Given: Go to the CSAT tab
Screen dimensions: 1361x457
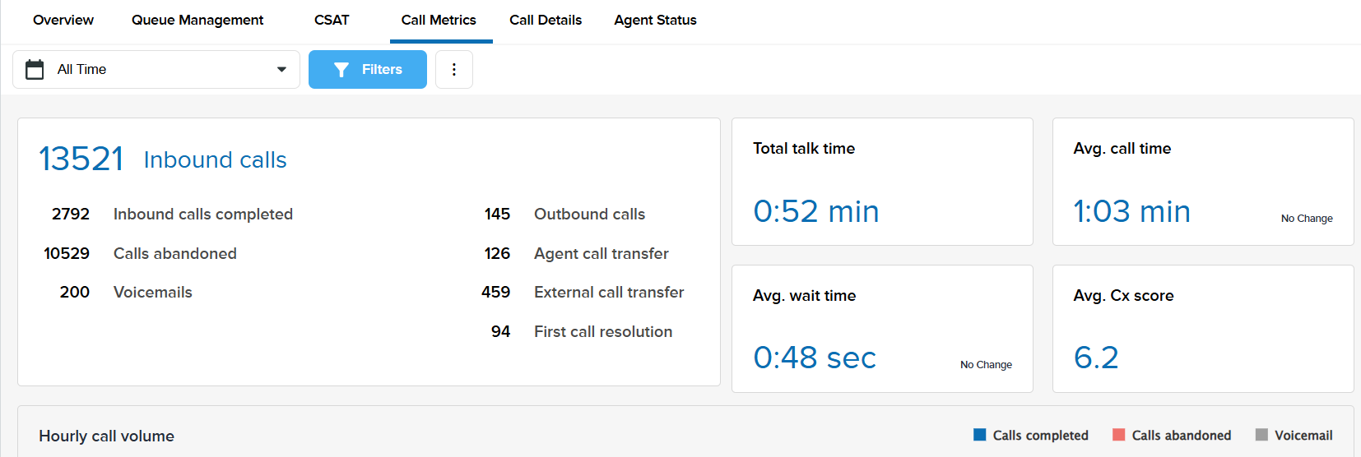Looking at the screenshot, I should 332,21.
